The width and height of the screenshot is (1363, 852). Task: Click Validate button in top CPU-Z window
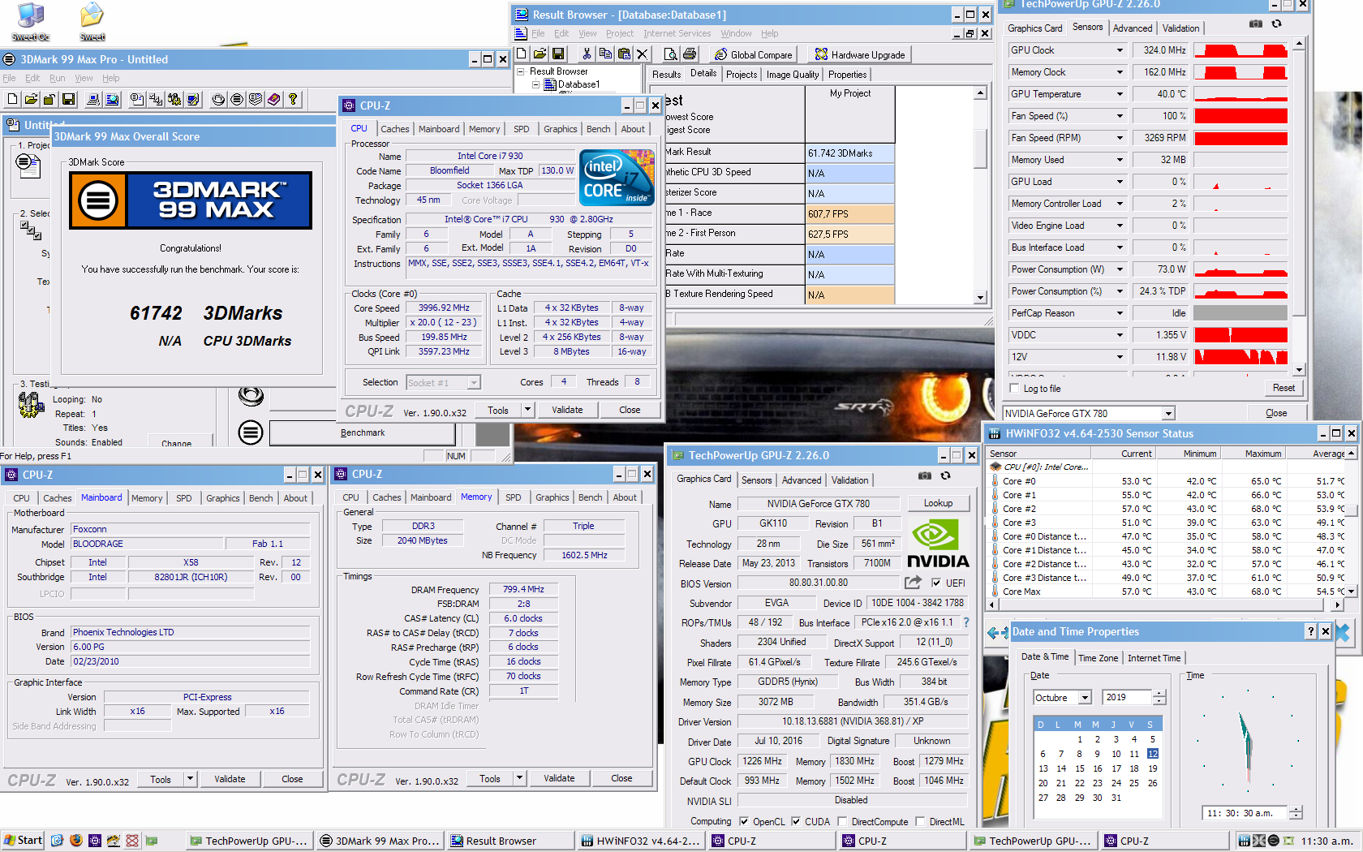(x=567, y=410)
